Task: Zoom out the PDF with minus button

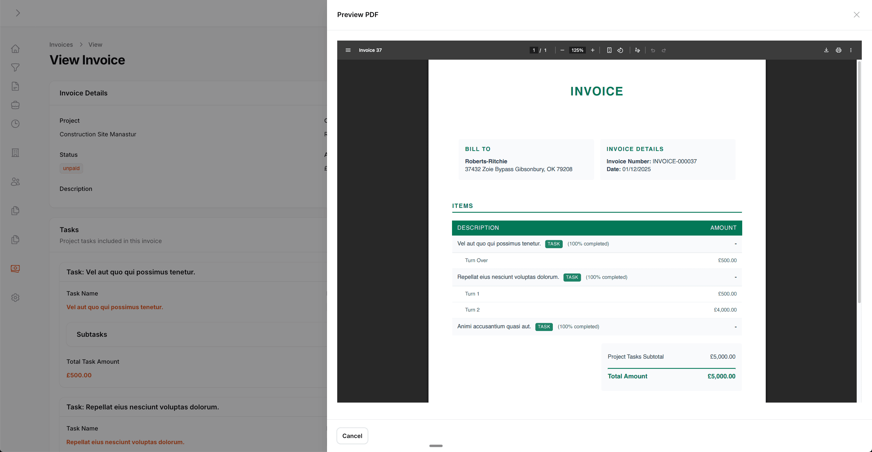Action: pyautogui.click(x=562, y=50)
